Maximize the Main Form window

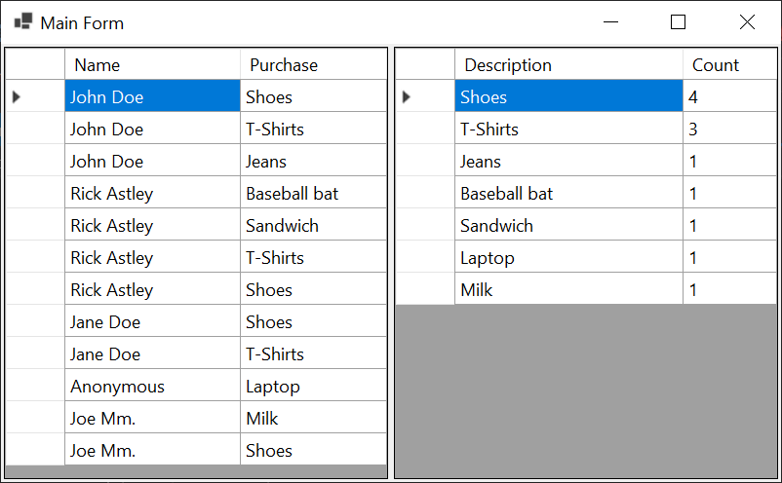point(678,21)
